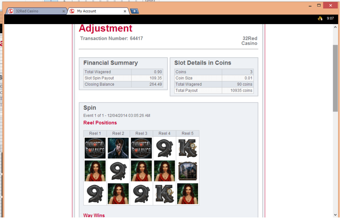358x223 pixels.
Task: Click the red-dress woman at bottom of Reel 2
Action: [x=118, y=194]
